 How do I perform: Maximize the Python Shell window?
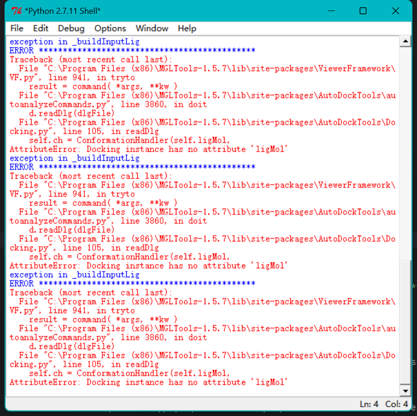[363, 11]
